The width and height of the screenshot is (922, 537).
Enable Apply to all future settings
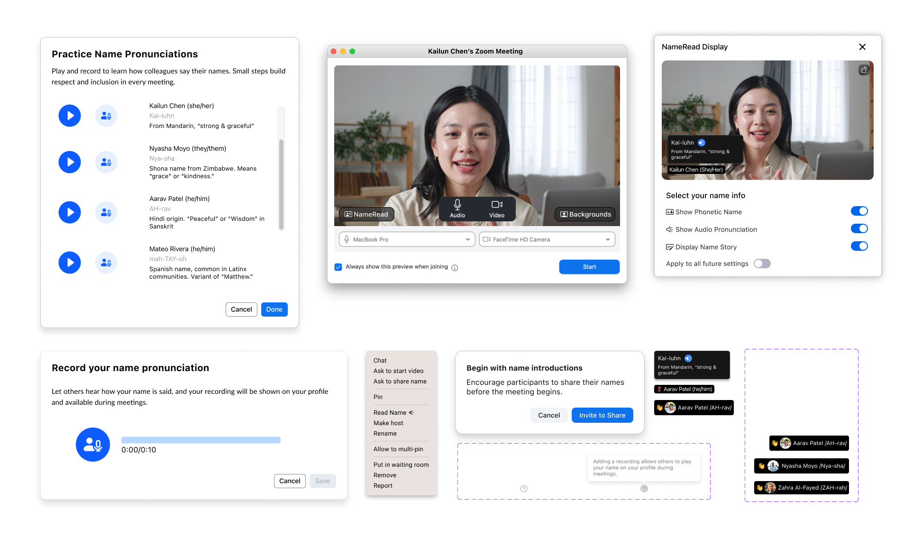[762, 264]
